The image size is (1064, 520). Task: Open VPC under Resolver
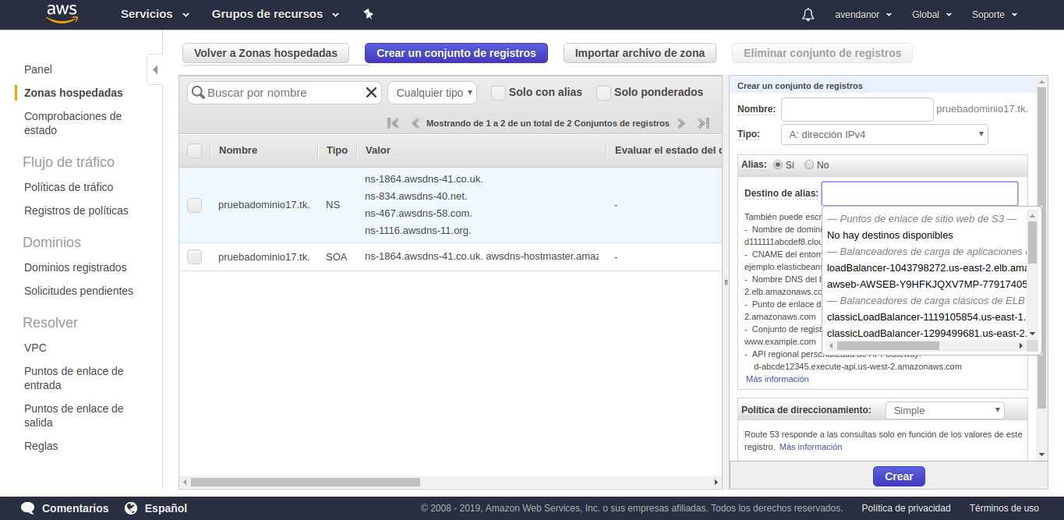pyautogui.click(x=35, y=348)
